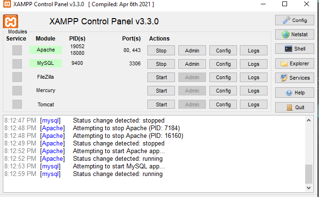Open MySQL Config options

click(x=223, y=64)
